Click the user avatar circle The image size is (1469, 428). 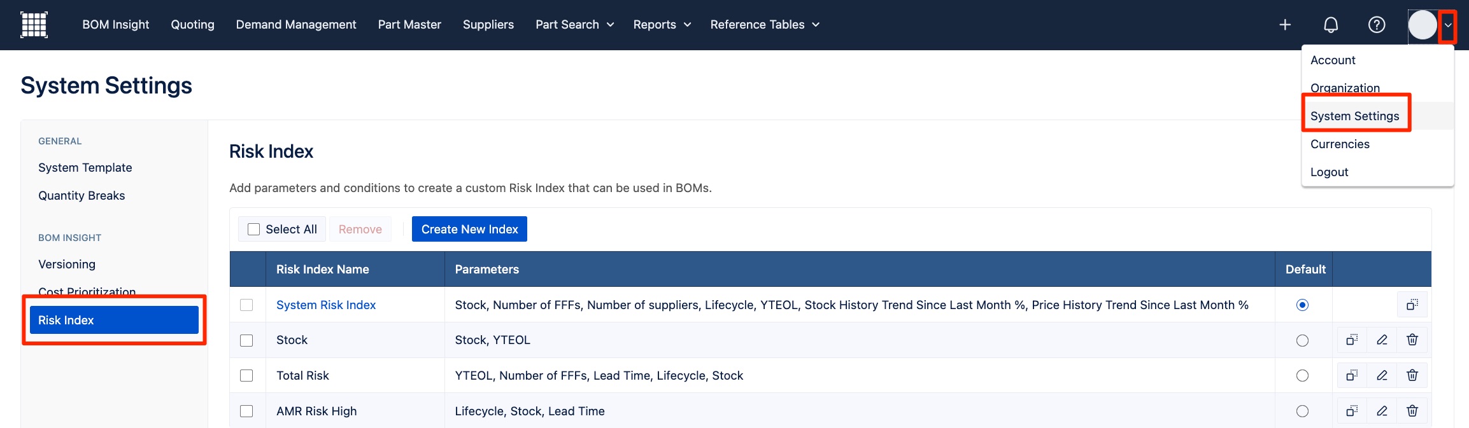click(1423, 25)
